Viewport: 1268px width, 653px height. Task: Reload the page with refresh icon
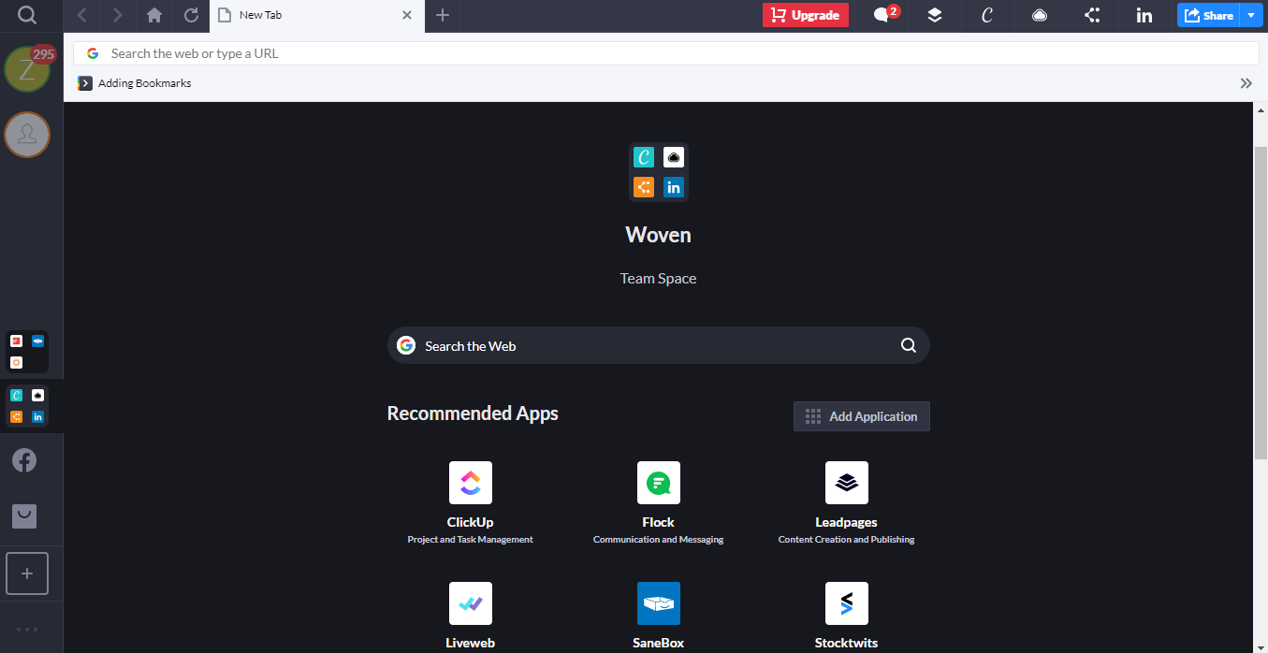pyautogui.click(x=191, y=15)
